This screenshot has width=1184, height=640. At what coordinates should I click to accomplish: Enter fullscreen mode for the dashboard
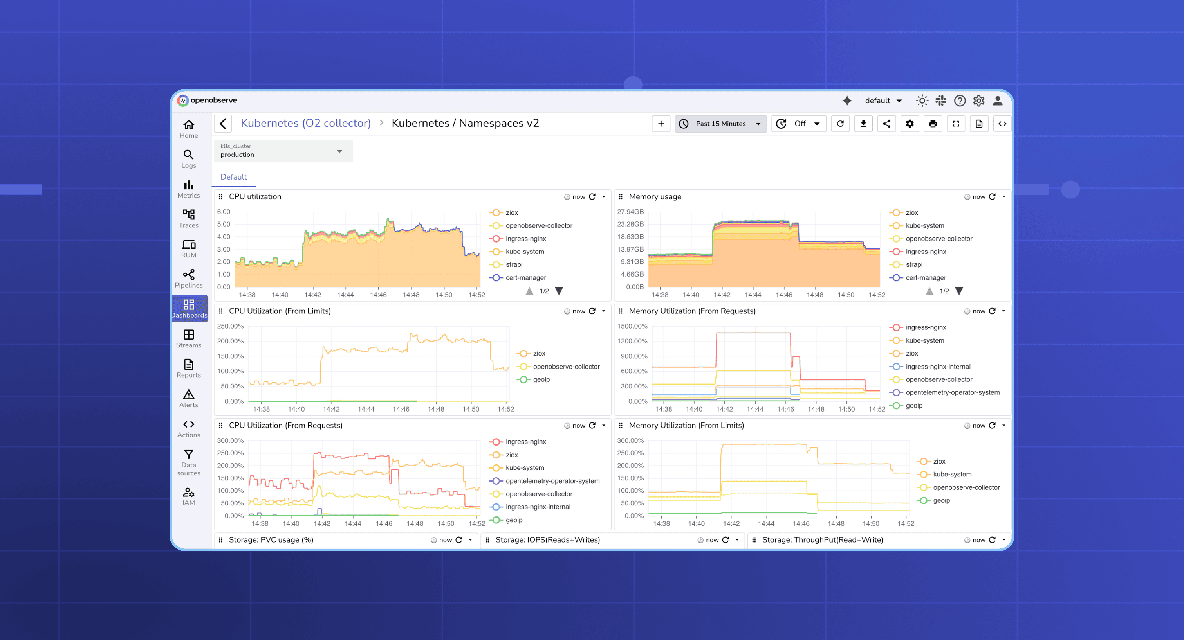956,124
